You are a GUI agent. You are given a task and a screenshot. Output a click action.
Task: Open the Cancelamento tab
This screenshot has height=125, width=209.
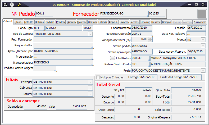pos(71,22)
